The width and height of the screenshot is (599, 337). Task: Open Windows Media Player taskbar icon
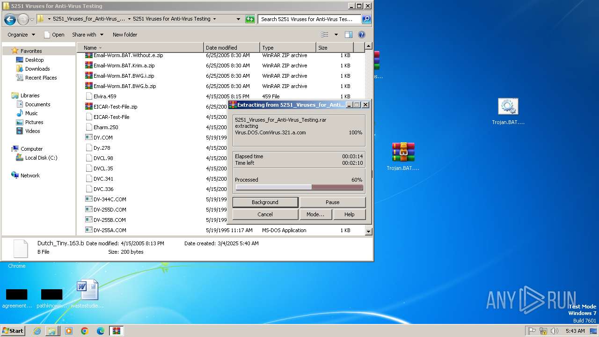click(x=69, y=331)
